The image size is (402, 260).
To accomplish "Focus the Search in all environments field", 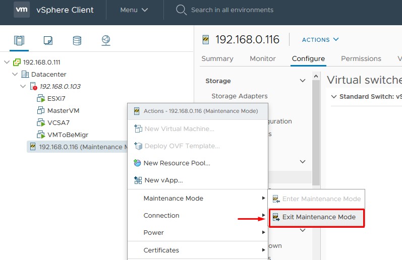I will pos(232,10).
